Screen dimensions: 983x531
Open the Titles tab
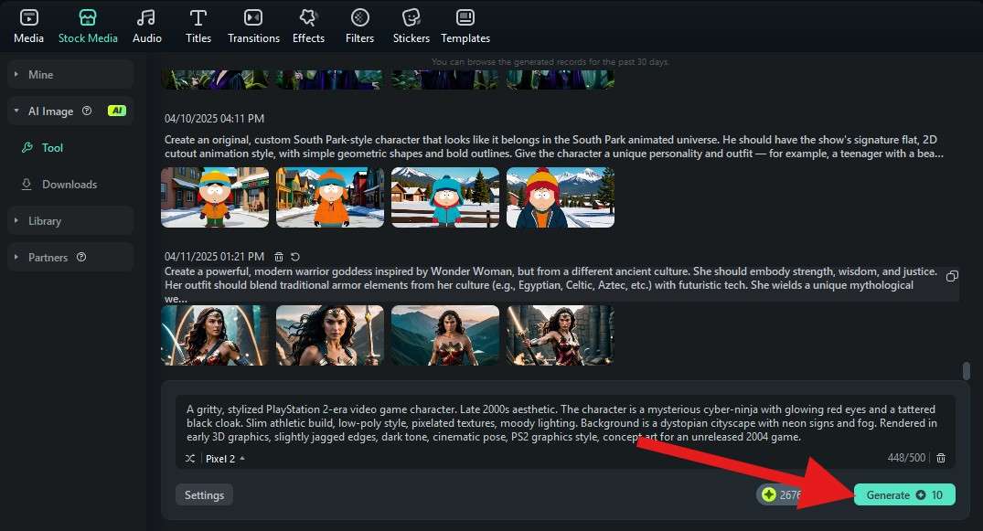coord(198,27)
